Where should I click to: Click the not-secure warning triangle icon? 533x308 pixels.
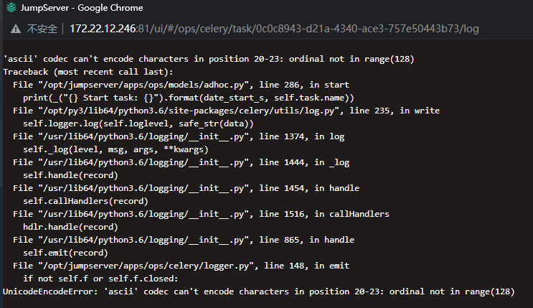point(16,29)
